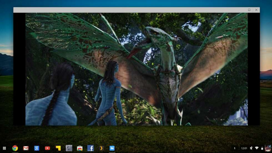Launch Facebook from the shelf
The width and height of the screenshot is (272, 153).
click(x=90, y=148)
